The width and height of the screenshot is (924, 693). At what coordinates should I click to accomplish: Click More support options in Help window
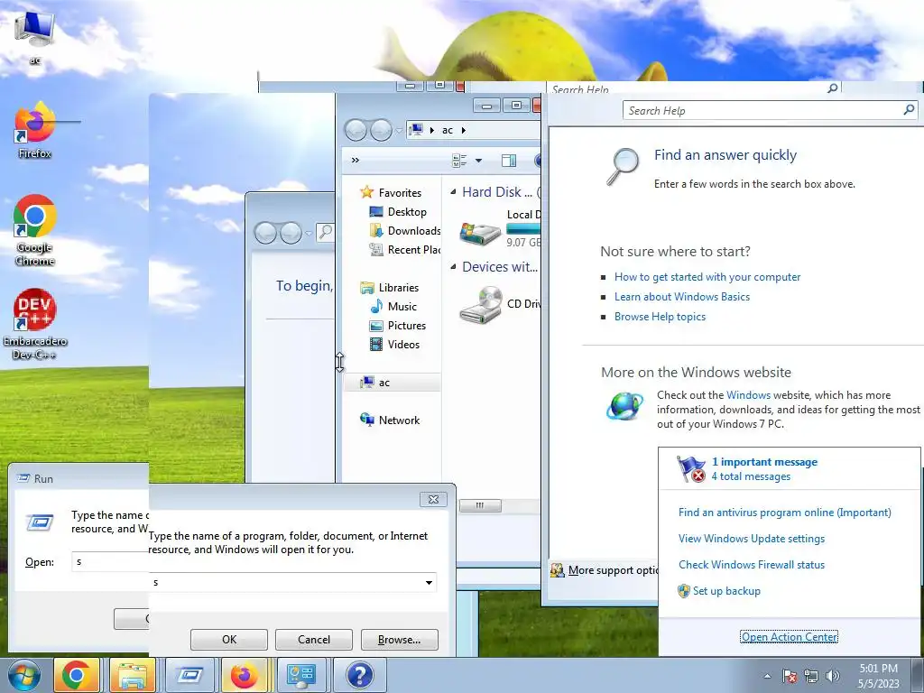[613, 570]
